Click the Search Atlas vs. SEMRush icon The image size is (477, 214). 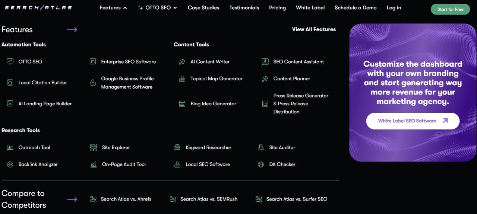coord(173,199)
